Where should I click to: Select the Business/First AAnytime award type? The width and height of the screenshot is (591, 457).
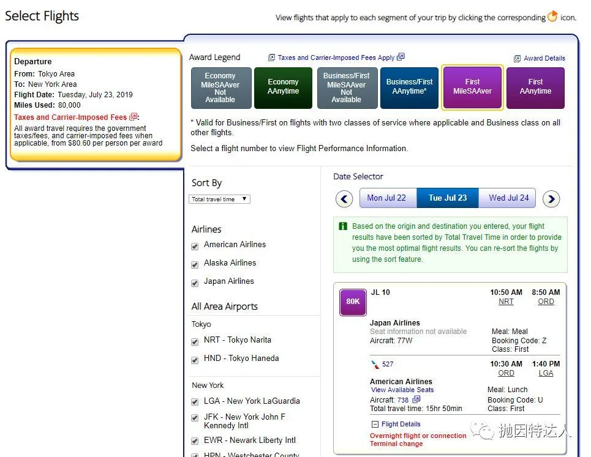point(409,87)
